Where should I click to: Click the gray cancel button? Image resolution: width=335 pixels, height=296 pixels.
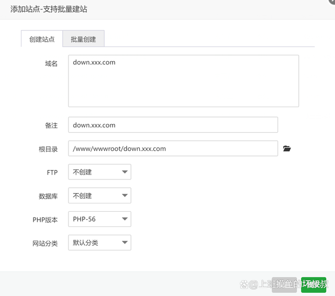pyautogui.click(x=284, y=284)
